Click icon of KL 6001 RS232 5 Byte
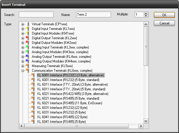Image resolution: width=179 pixels, height=133 pixels. [x=33, y=80]
